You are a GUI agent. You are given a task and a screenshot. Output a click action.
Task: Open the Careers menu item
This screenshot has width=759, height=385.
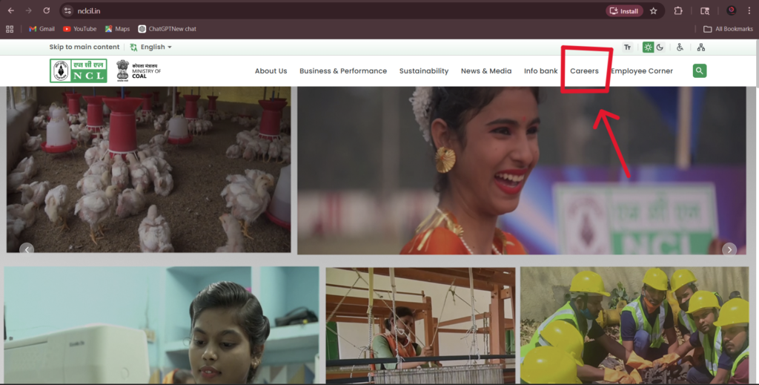tap(584, 71)
